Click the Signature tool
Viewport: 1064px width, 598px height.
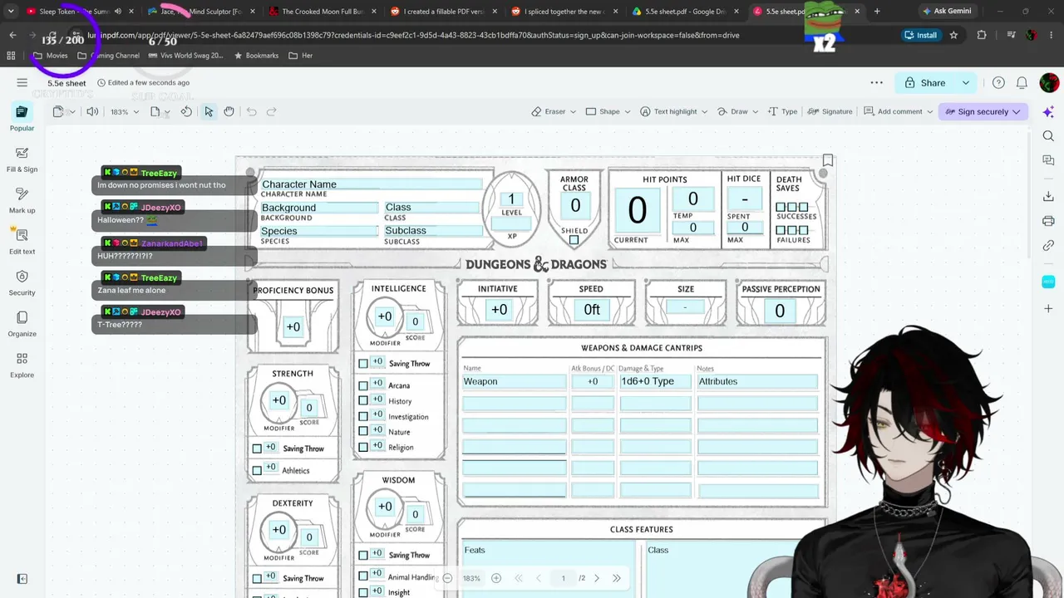(x=830, y=111)
